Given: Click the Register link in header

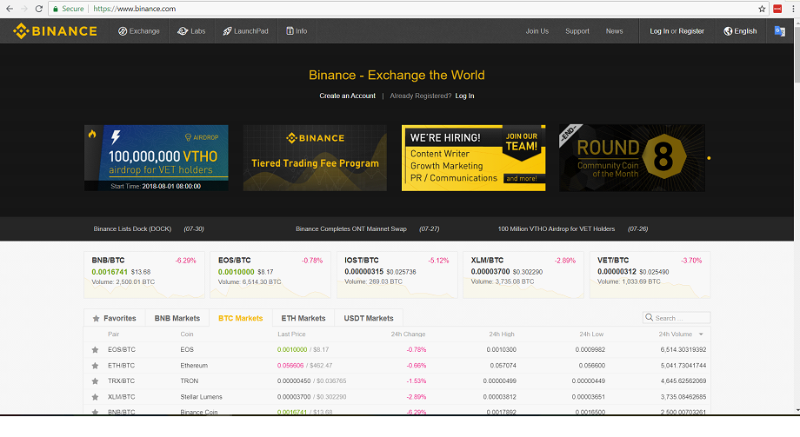Looking at the screenshot, I should (x=691, y=31).
